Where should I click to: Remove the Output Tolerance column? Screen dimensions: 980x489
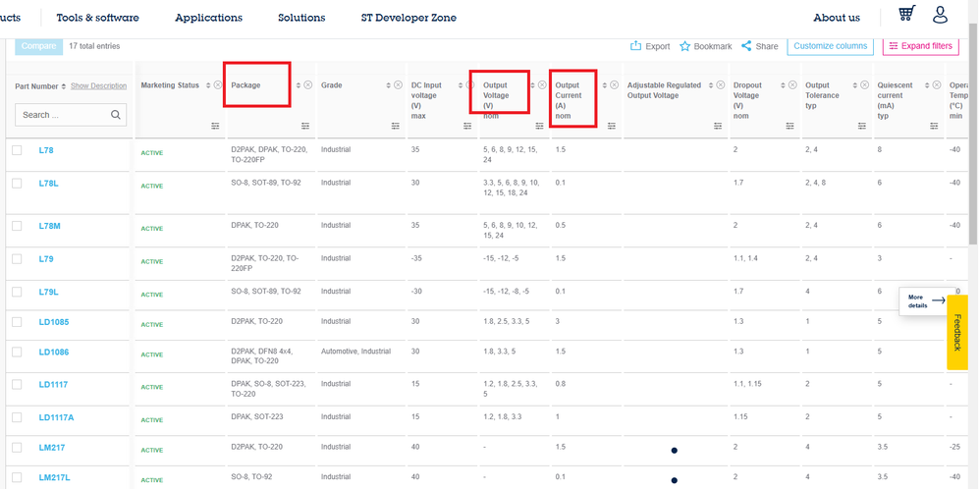pos(864,85)
